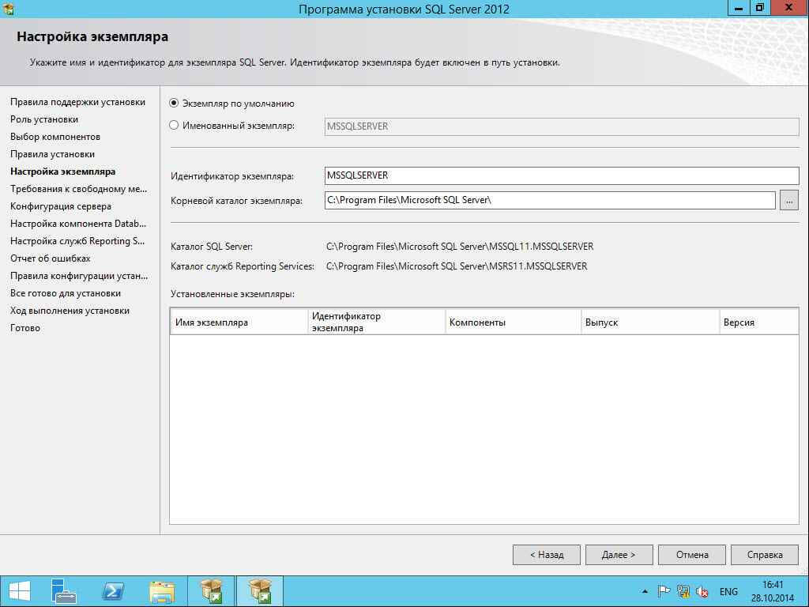This screenshot has width=809, height=607.
Task: Click the setup window title bar icon
Action: pyautogui.click(x=8, y=9)
